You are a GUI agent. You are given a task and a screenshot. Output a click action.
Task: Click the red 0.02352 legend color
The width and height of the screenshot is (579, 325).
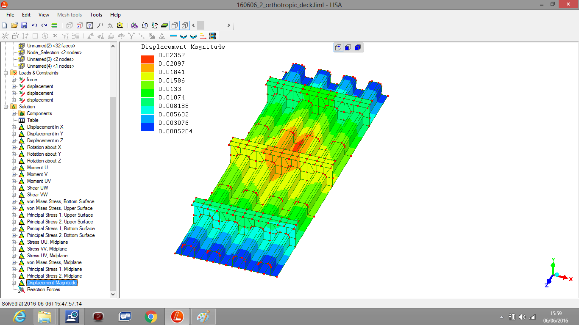coord(148,59)
